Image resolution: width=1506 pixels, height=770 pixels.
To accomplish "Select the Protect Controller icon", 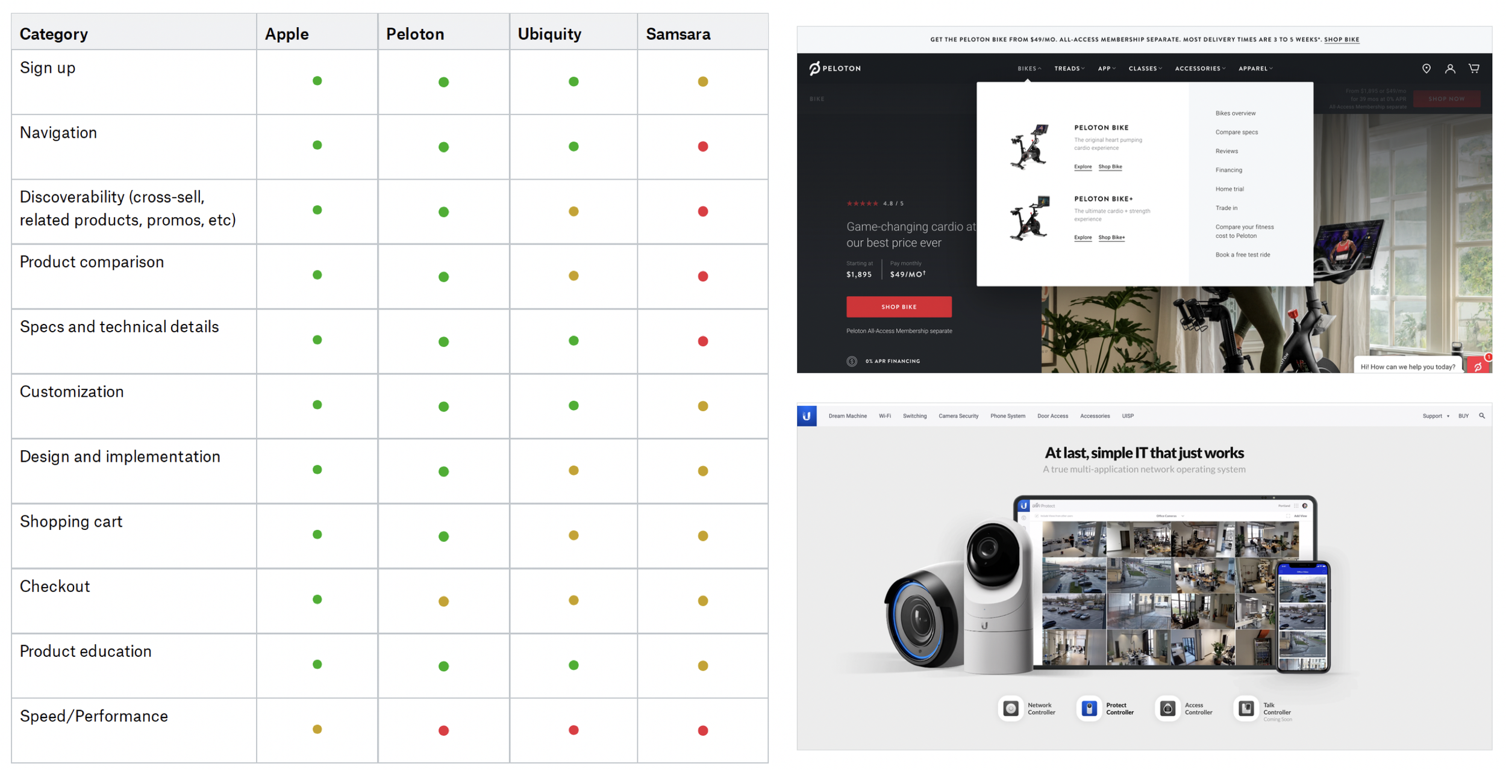I will point(1089,708).
